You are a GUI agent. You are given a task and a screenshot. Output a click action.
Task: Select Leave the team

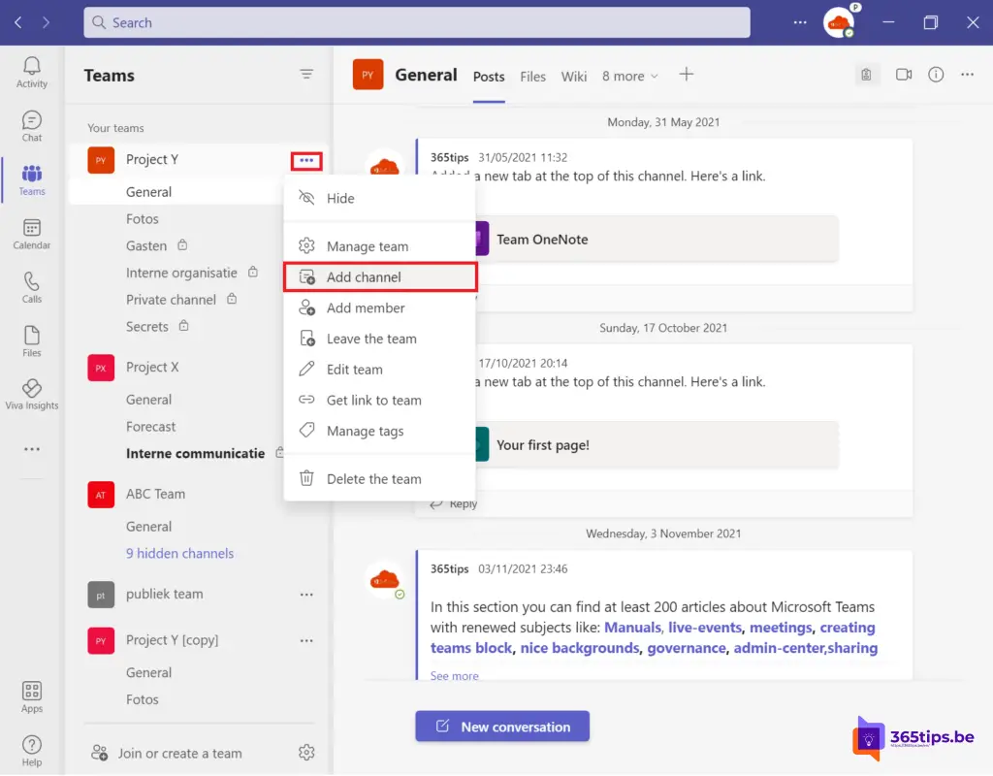coord(380,339)
